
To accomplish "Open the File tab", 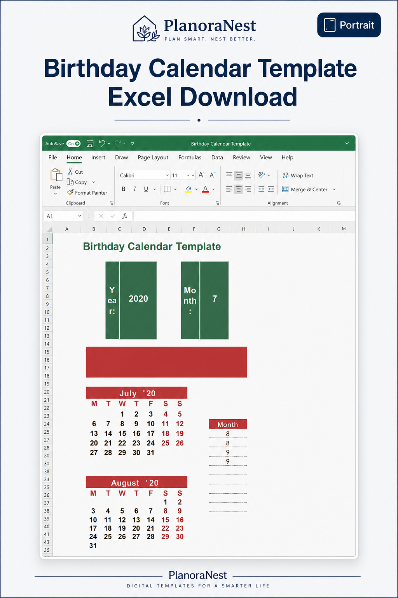I will point(53,158).
